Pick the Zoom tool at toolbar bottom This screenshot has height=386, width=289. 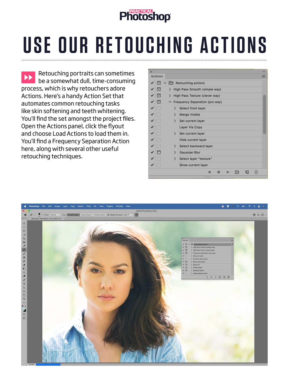pos(24,297)
